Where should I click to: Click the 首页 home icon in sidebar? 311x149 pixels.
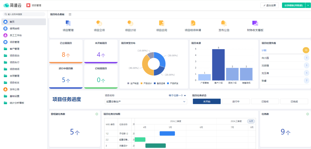(5, 22)
